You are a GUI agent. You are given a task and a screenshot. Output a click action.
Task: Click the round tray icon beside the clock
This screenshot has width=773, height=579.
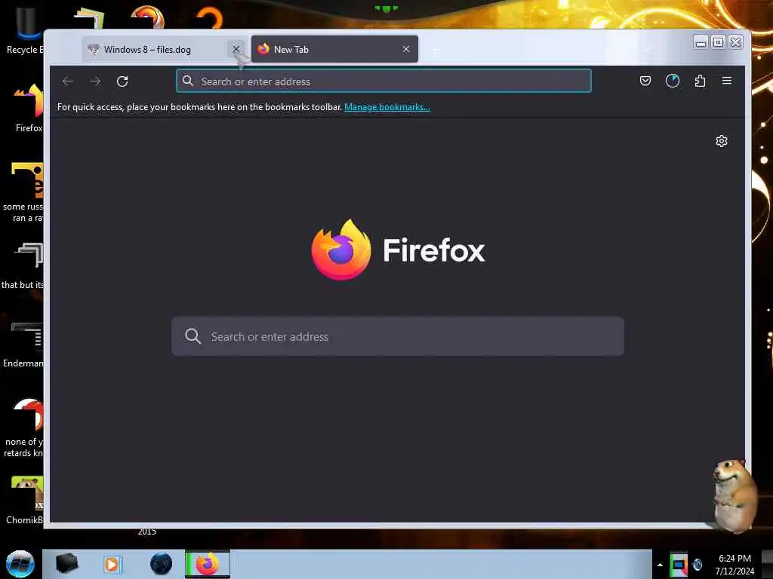pos(698,564)
